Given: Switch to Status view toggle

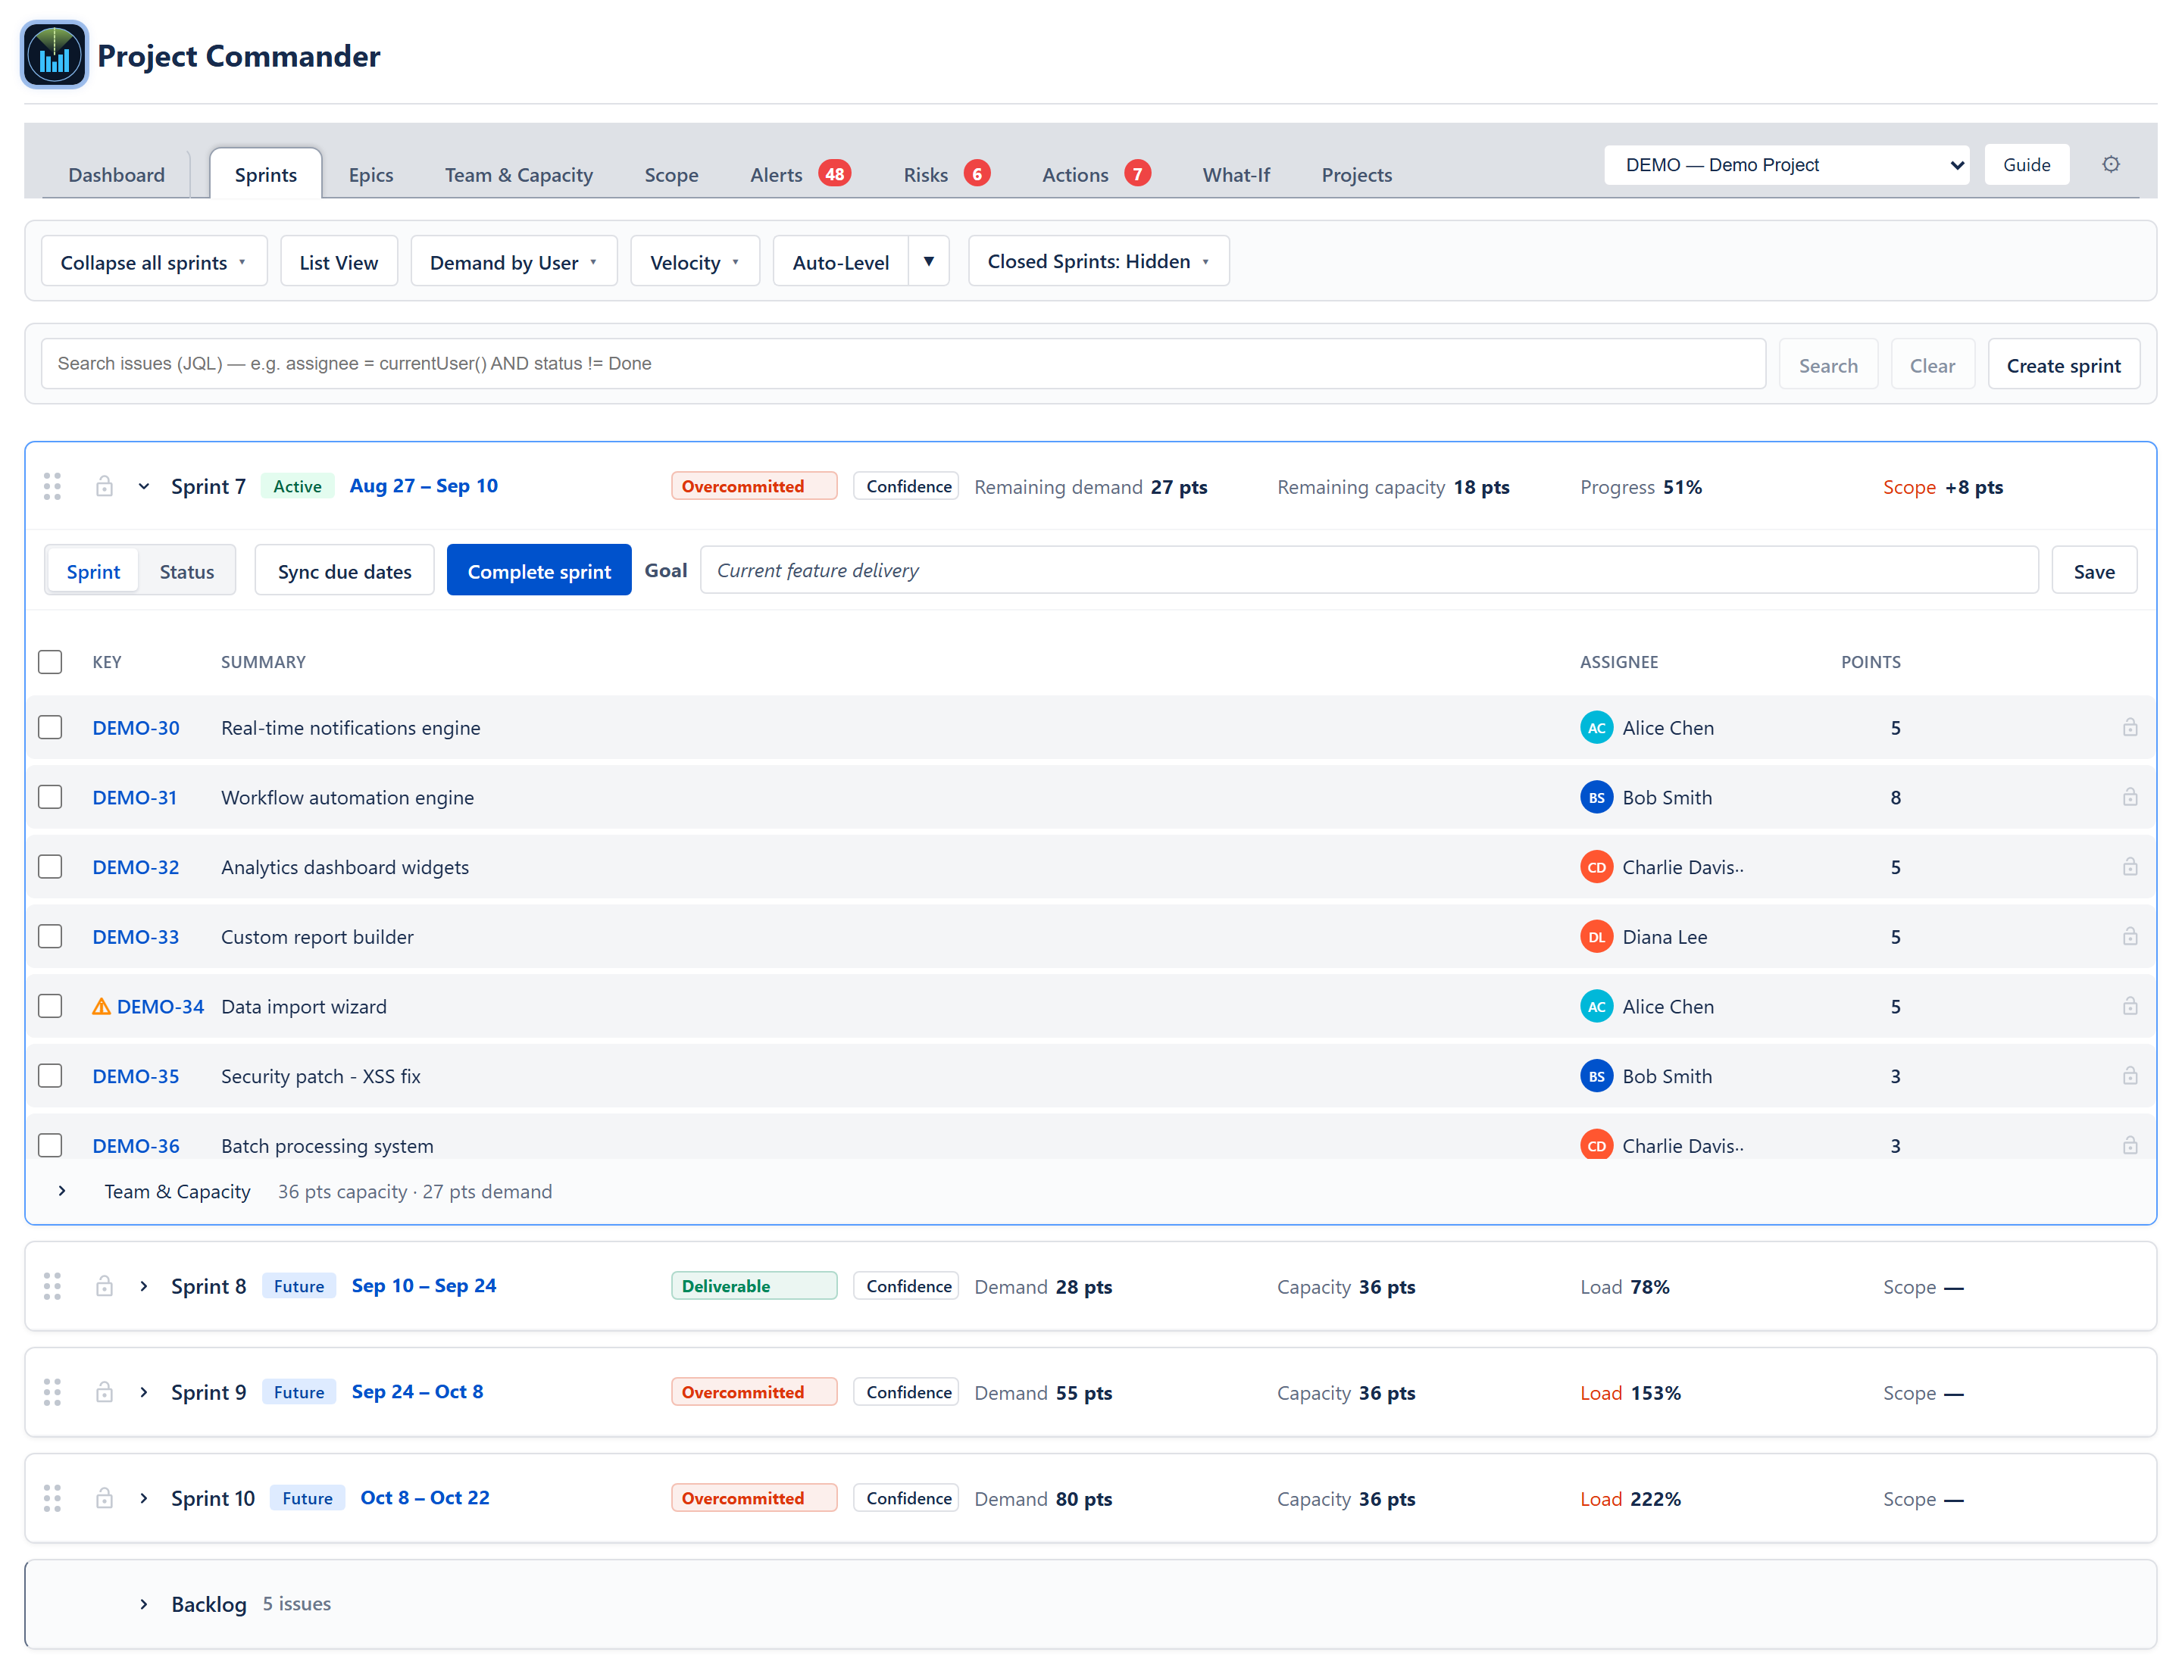Looking at the screenshot, I should pyautogui.click(x=186, y=571).
